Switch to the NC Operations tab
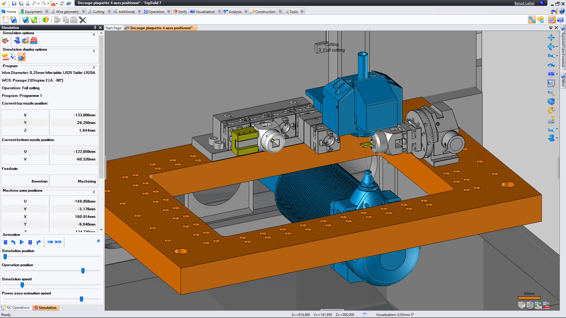Viewport: 566px width, 318px height. [x=16, y=308]
